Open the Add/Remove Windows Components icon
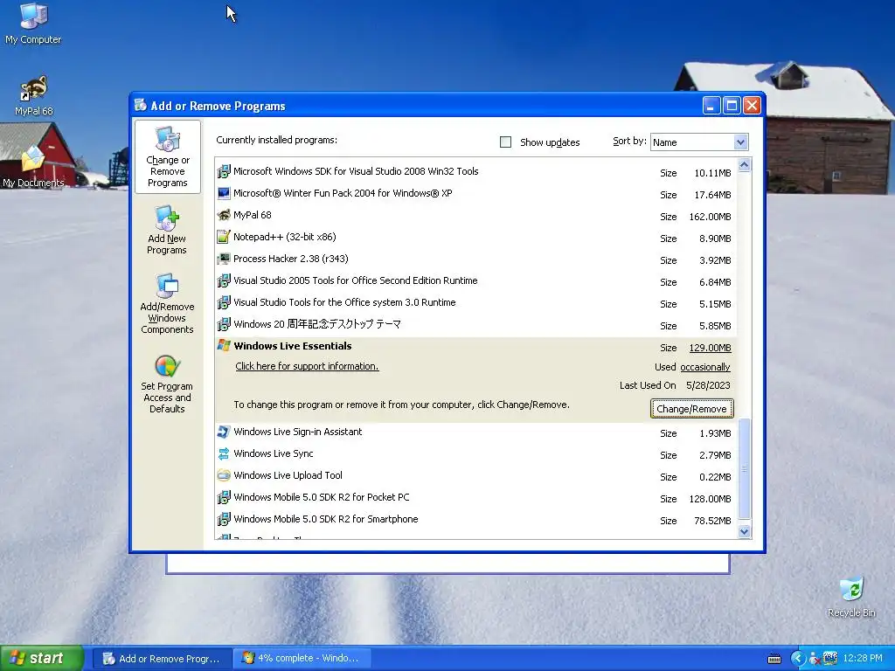This screenshot has height=671, width=895. point(167,286)
